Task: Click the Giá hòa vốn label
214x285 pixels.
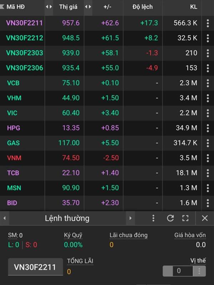Action: pos(190,235)
